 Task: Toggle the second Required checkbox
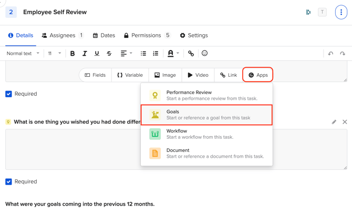tap(8, 182)
